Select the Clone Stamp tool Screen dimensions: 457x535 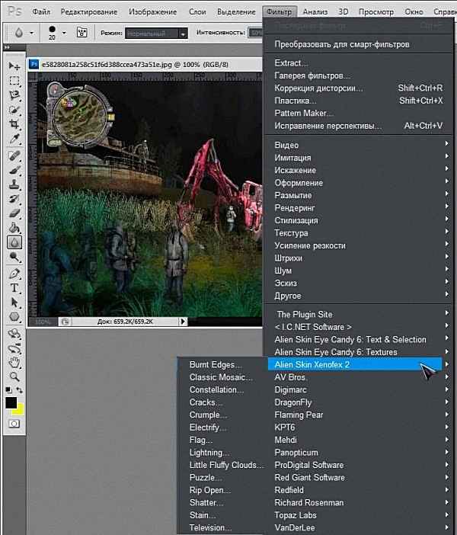[14, 184]
